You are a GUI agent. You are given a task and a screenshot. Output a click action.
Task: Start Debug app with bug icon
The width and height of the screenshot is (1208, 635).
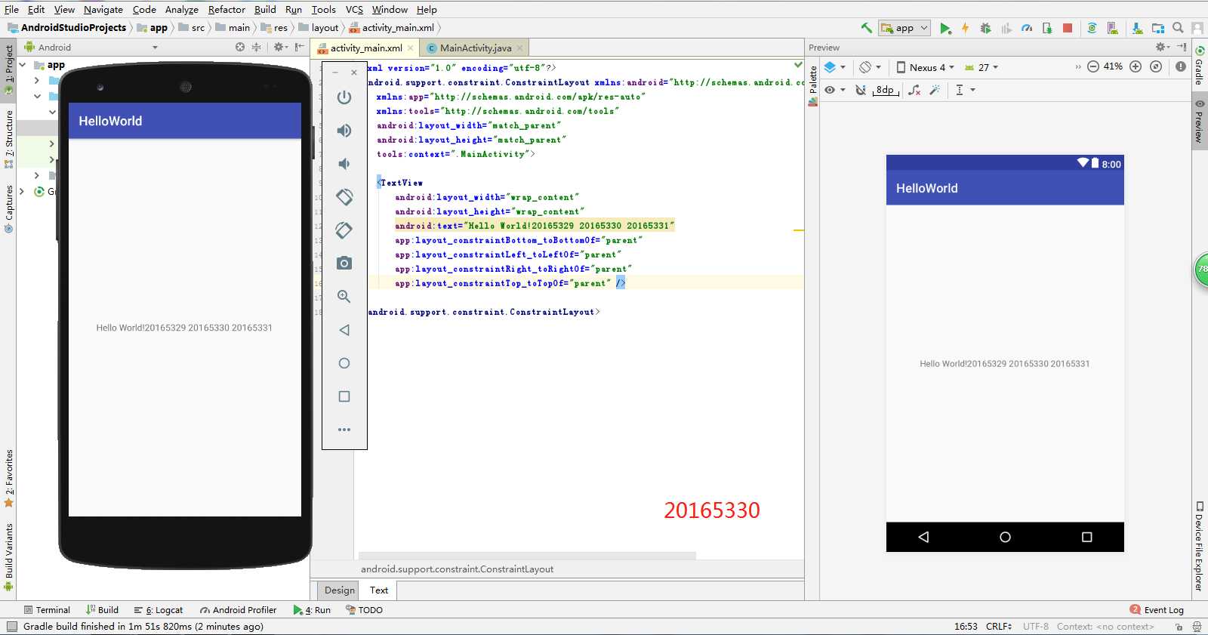pyautogui.click(x=985, y=28)
